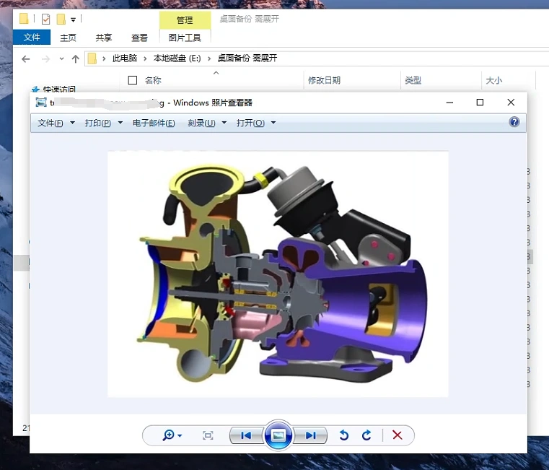The width and height of the screenshot is (549, 470).
Task: Expand the 文件(F) dropdown menu
Action: 56,123
